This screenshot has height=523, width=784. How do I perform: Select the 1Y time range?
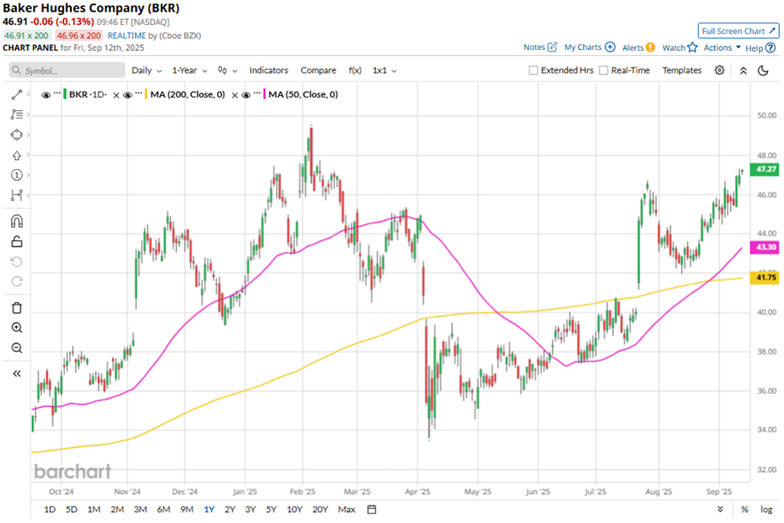(x=209, y=509)
